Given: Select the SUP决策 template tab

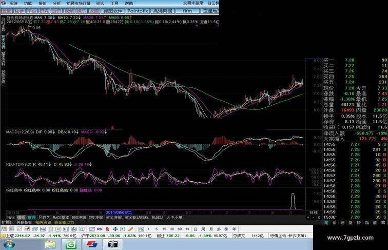Looking at the screenshot, I should (96, 217).
